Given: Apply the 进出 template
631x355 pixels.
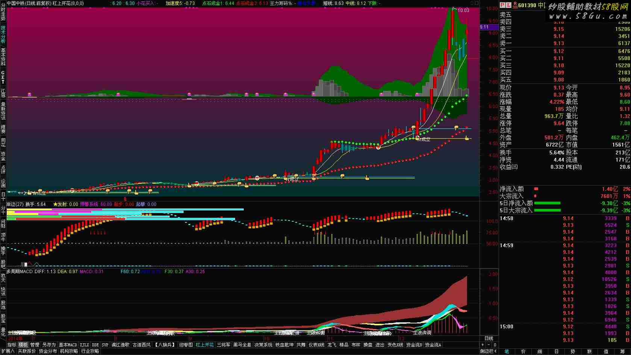Looking at the screenshot, I should pos(380,344).
